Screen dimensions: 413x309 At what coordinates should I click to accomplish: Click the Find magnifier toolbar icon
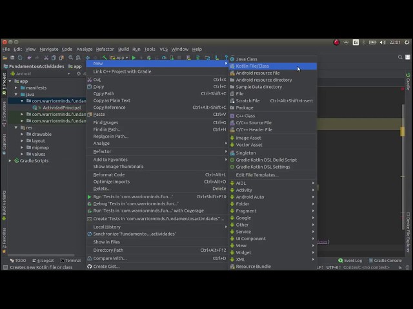(x=70, y=57)
